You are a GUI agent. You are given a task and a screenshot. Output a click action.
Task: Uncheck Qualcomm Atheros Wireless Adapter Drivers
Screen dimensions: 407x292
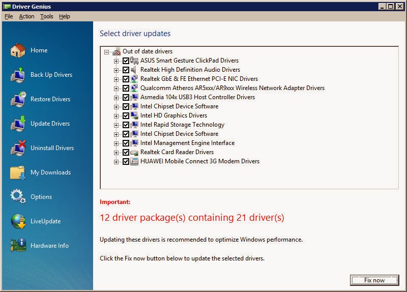pos(126,88)
